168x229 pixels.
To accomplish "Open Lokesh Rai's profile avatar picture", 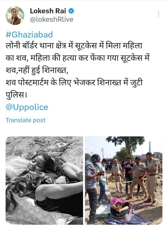I will click(15, 15).
